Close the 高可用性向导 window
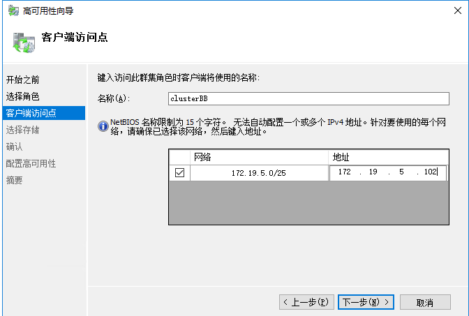 [x=457, y=10]
